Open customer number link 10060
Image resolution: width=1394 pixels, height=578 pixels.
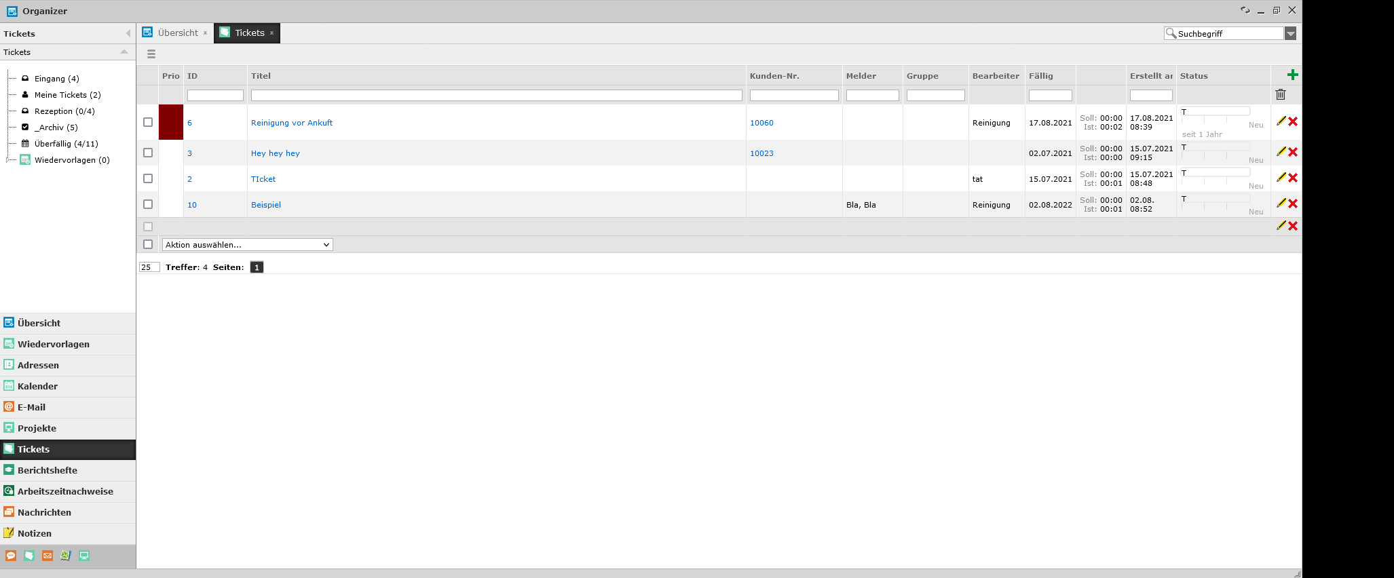tap(761, 123)
